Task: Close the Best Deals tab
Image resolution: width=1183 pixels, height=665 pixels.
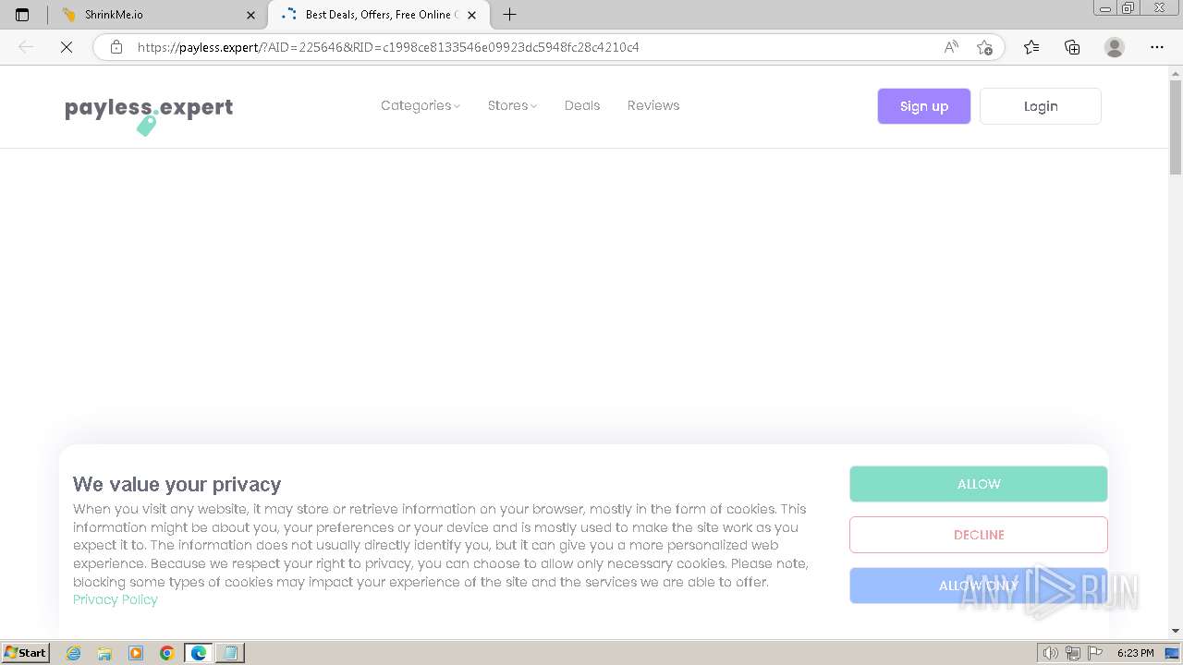Action: click(x=472, y=15)
